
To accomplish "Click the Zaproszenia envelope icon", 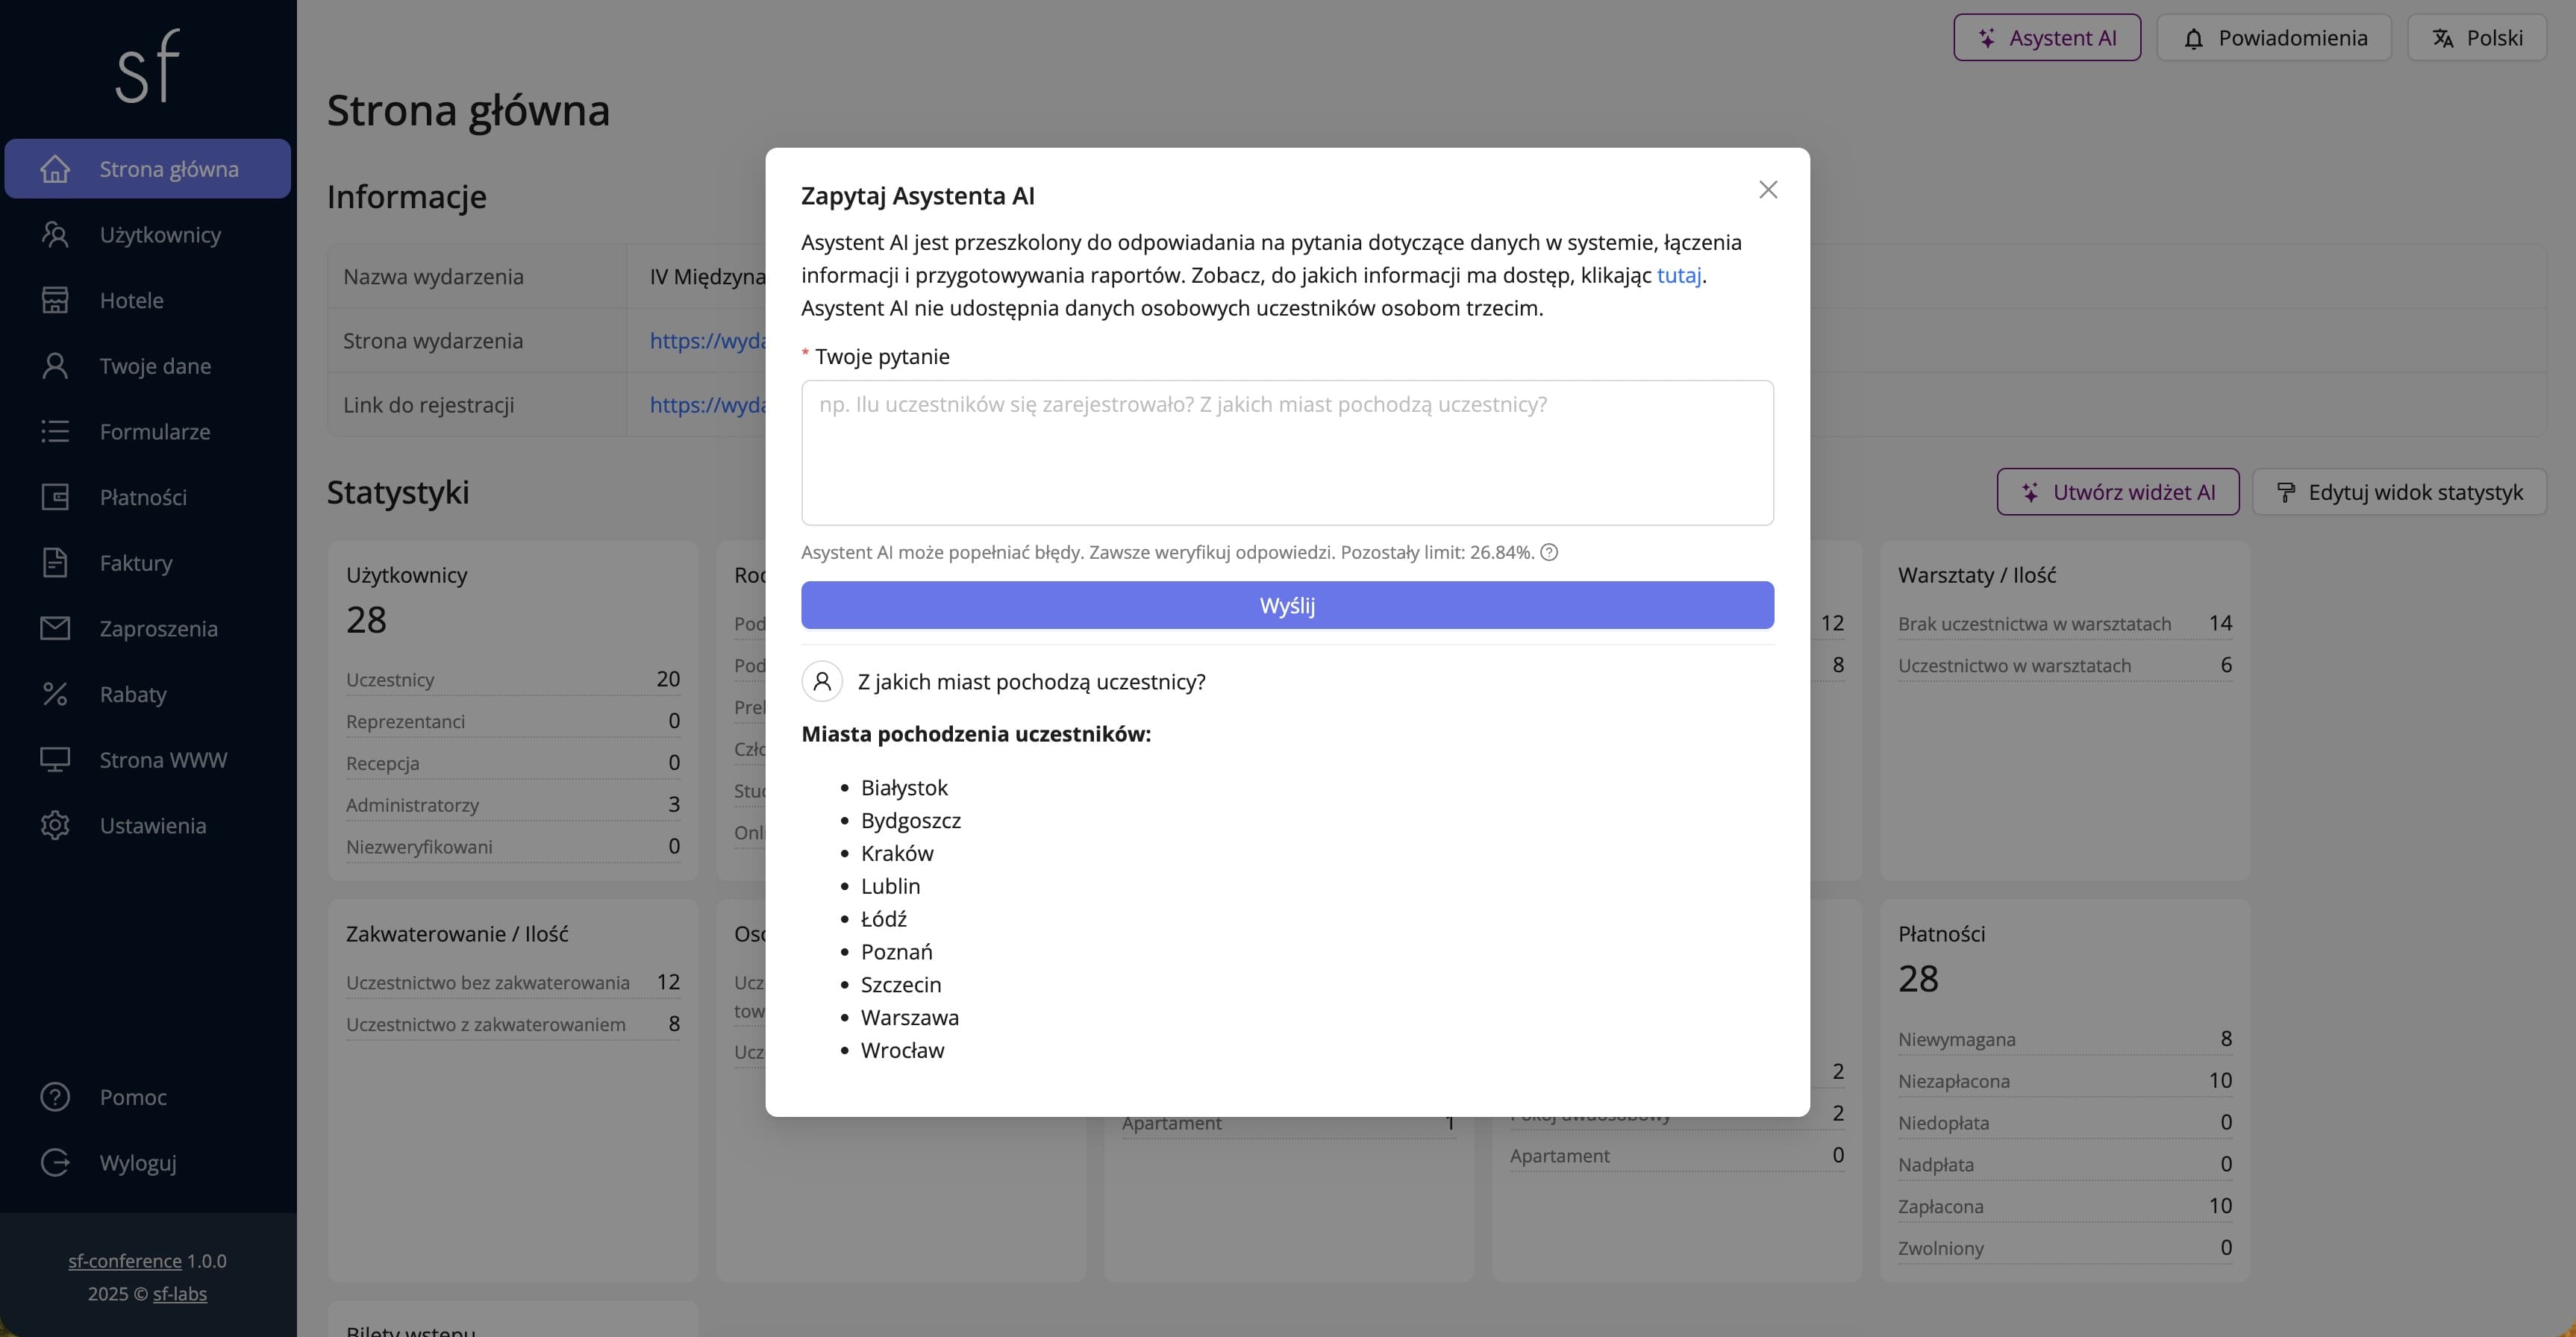I will [55, 628].
